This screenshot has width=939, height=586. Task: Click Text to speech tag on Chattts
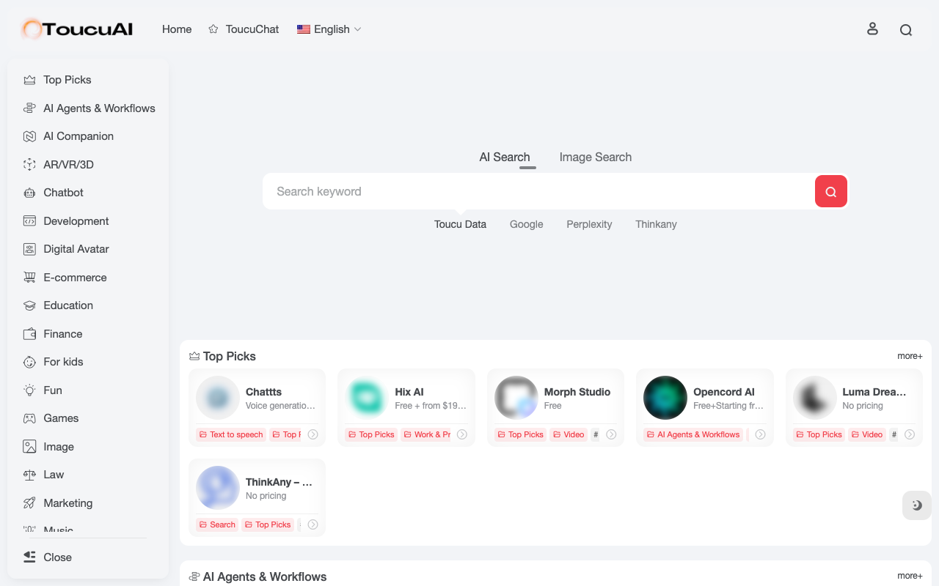pos(231,434)
